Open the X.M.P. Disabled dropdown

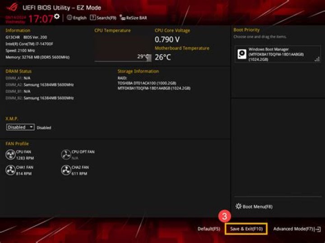20,127
